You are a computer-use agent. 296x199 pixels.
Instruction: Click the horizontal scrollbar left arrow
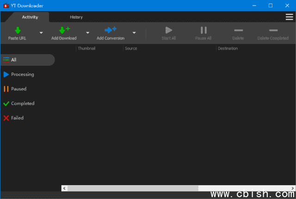(64, 188)
